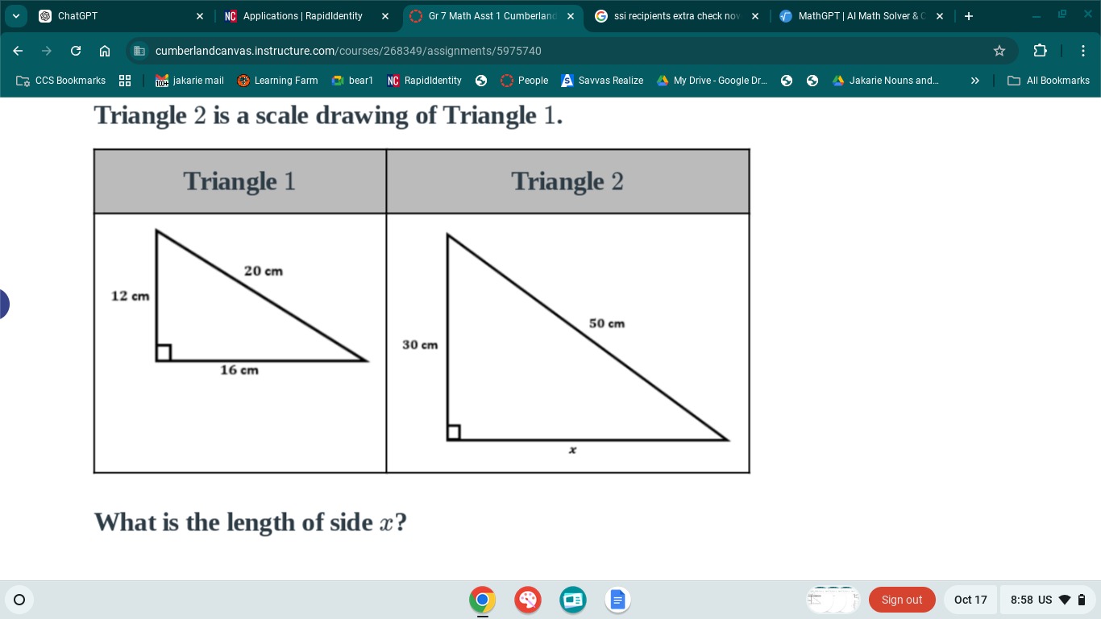Click the 30 cm label

(420, 345)
